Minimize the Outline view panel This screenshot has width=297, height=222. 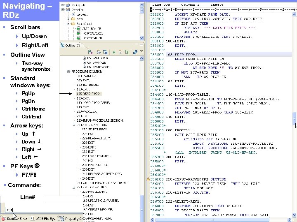[136, 44]
